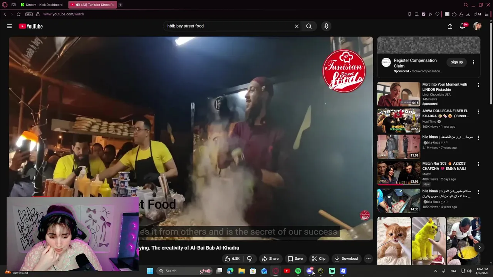Open the Create upload icon
Image resolution: width=493 pixels, height=277 pixels.
point(450,26)
